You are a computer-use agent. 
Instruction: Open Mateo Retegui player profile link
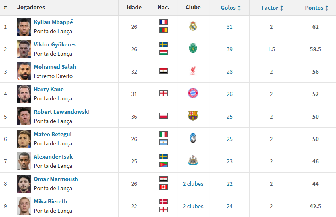[53, 134]
